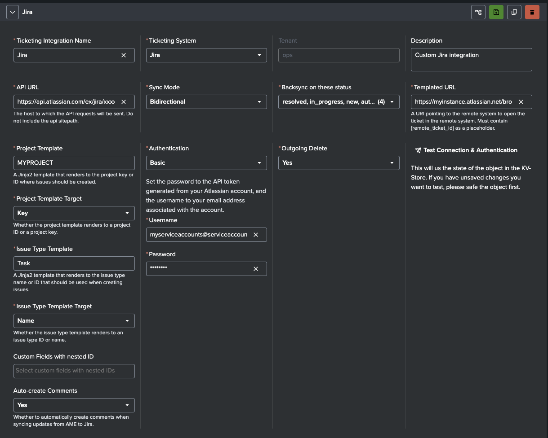Collapse the Jira panel with the chevron
Viewport: 548px width, 438px height.
point(12,12)
